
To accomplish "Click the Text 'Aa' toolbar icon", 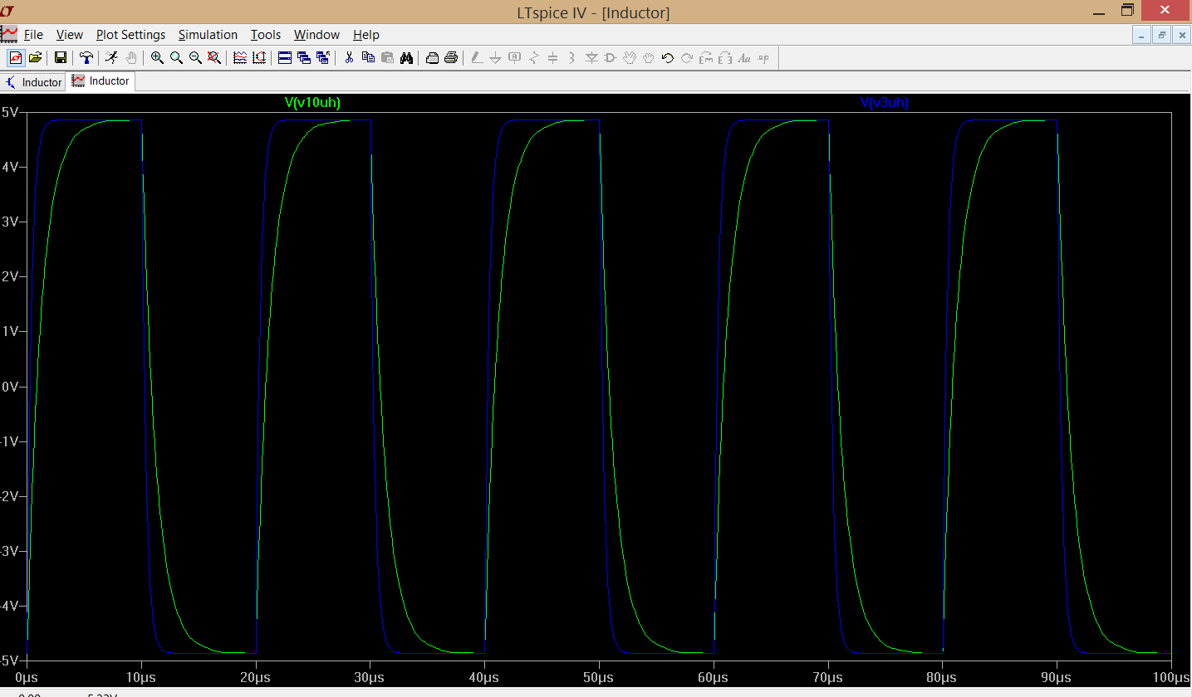I will pyautogui.click(x=744, y=57).
